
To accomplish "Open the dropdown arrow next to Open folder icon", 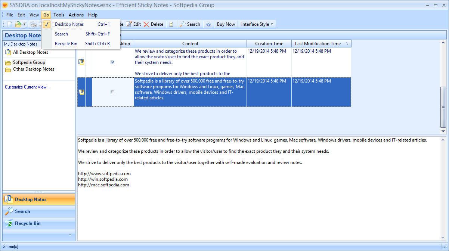I will pyautogui.click(x=24, y=24).
